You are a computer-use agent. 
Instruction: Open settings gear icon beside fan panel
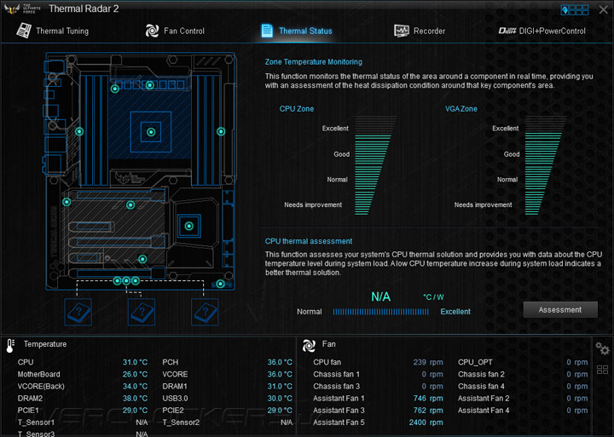(x=602, y=348)
